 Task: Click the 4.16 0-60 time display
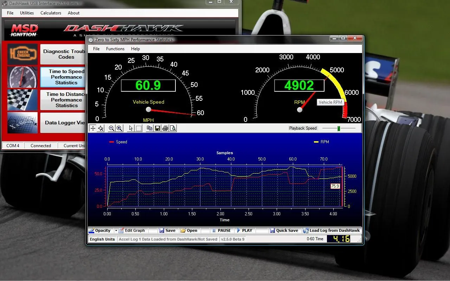click(x=339, y=239)
